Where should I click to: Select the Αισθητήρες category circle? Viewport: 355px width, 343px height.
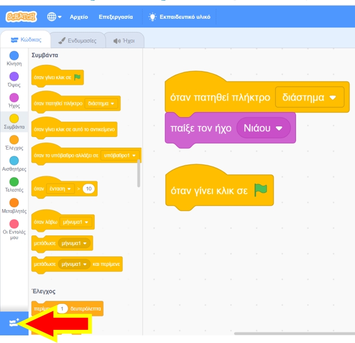[14, 160]
